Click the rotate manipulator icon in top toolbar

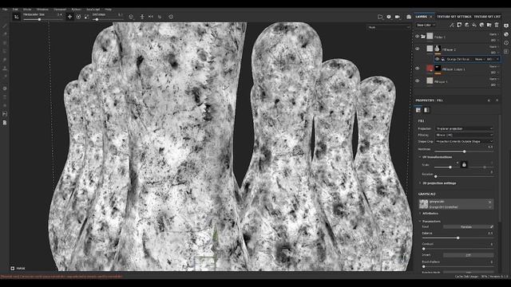78,17
